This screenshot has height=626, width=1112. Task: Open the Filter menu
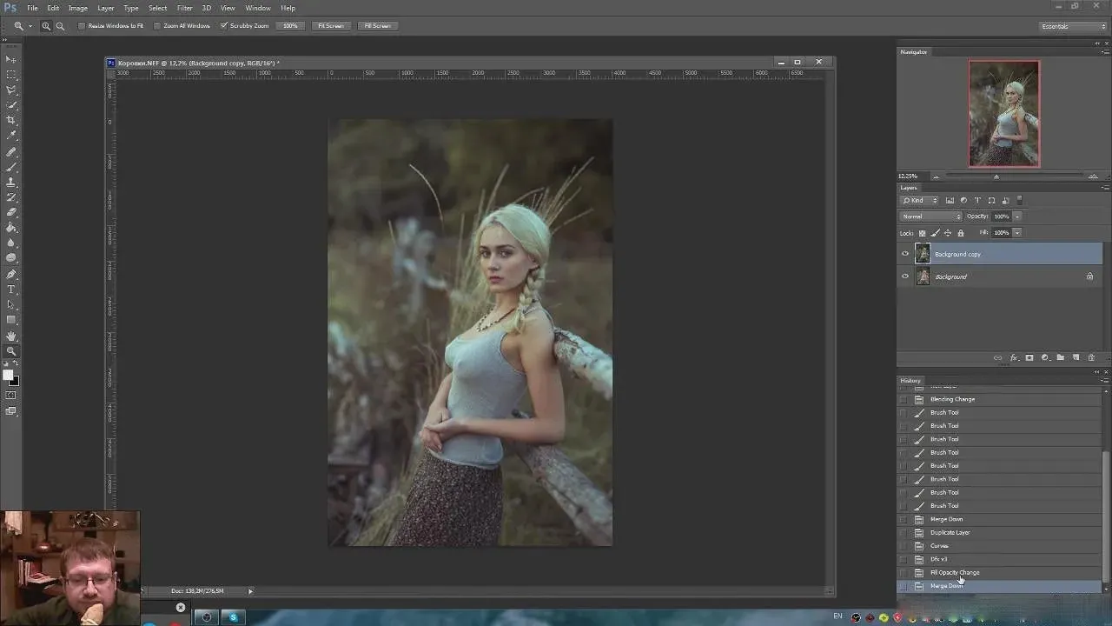pyautogui.click(x=184, y=8)
